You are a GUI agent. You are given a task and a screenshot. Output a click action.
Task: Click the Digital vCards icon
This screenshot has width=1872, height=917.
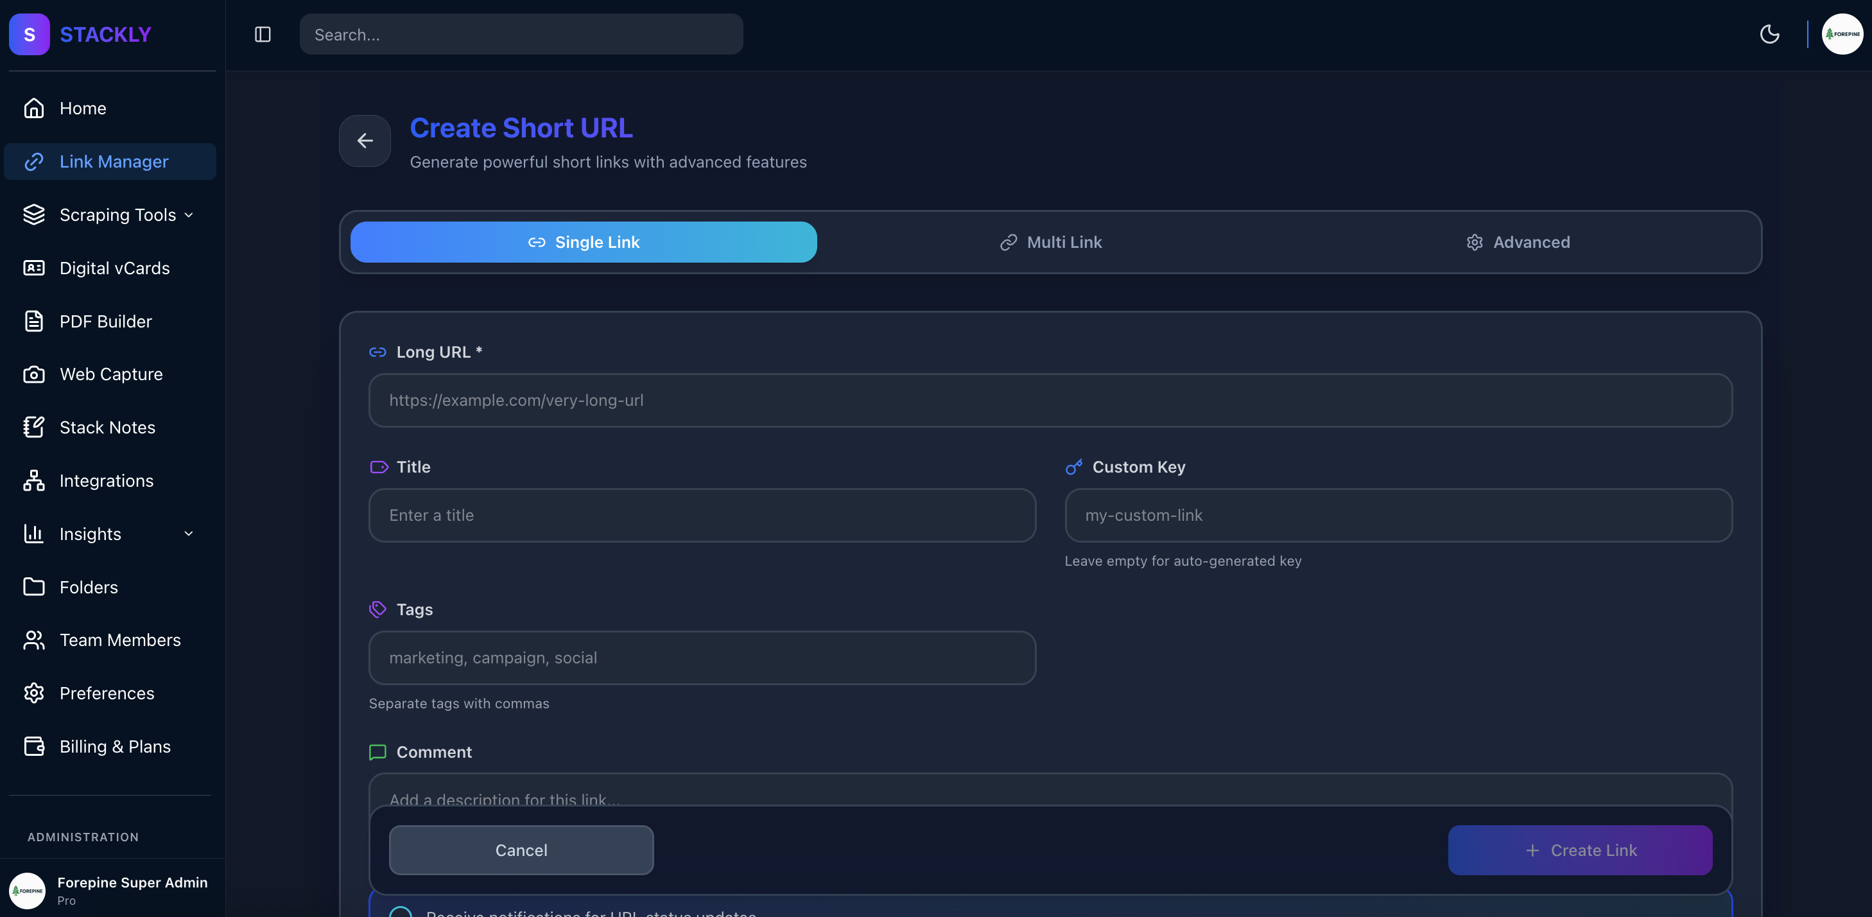click(x=33, y=268)
